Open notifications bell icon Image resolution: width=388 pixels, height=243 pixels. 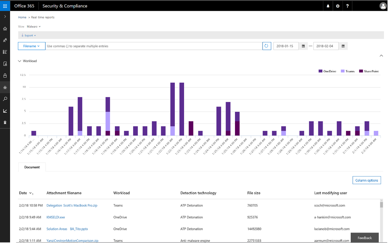point(328,6)
